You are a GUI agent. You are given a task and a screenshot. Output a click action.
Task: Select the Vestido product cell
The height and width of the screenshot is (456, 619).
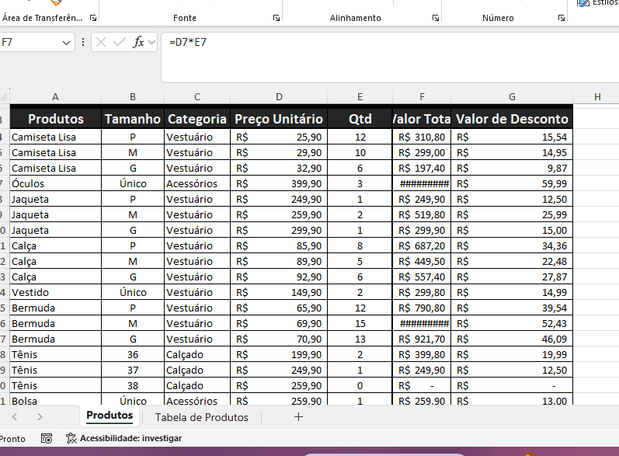pos(56,293)
